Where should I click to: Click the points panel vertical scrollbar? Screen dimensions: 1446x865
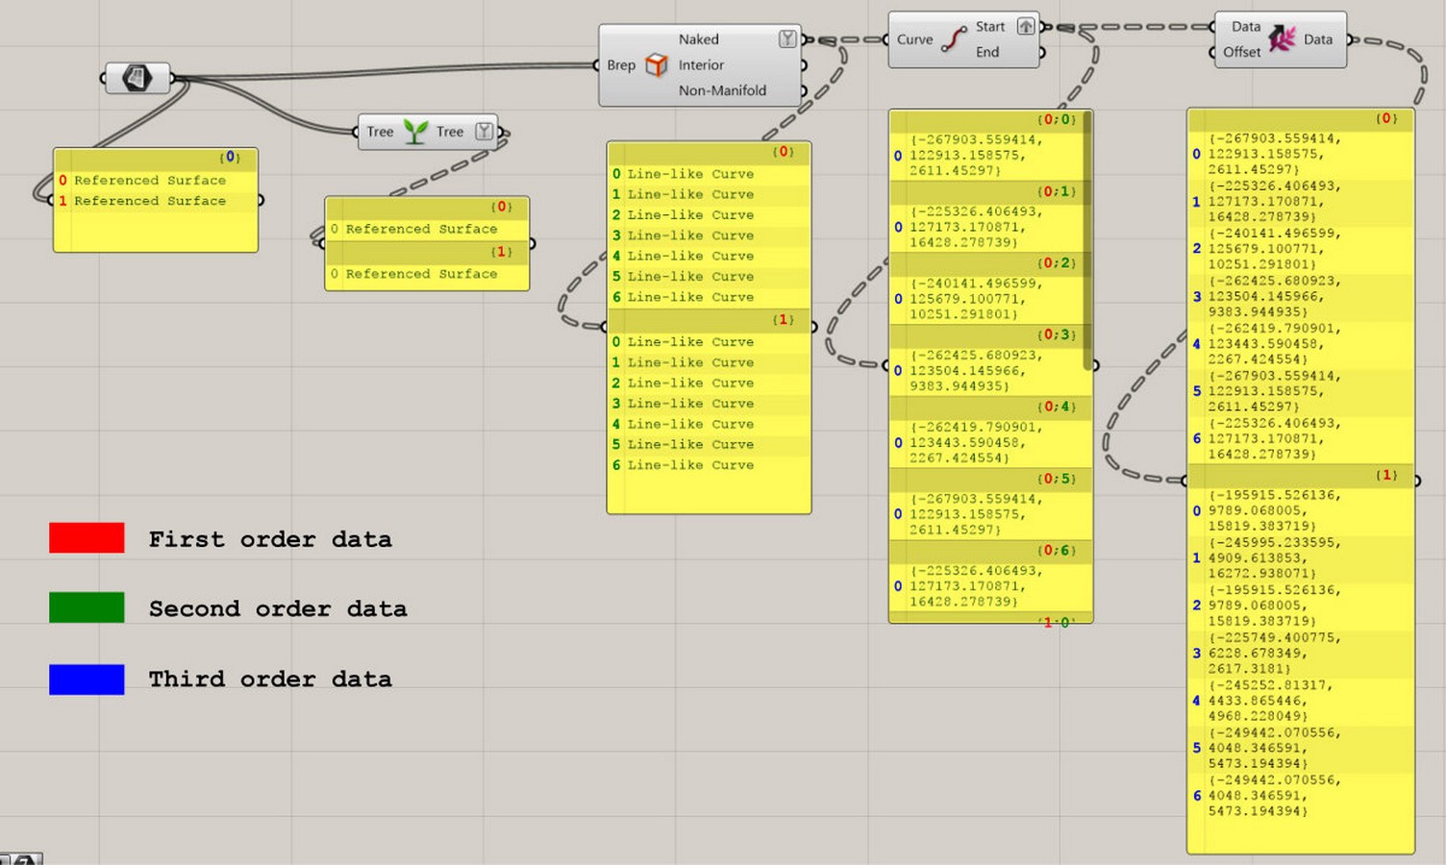(x=1087, y=240)
